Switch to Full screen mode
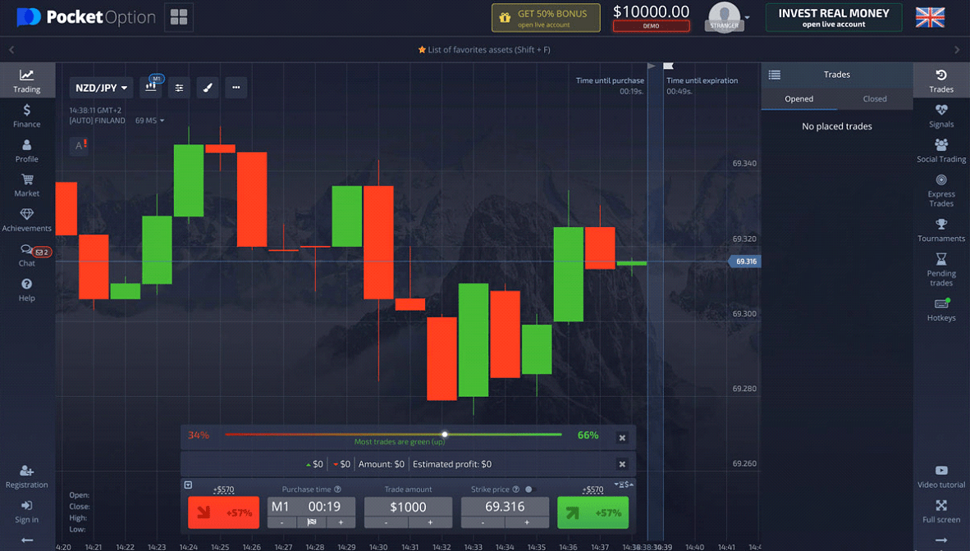 tap(941, 512)
